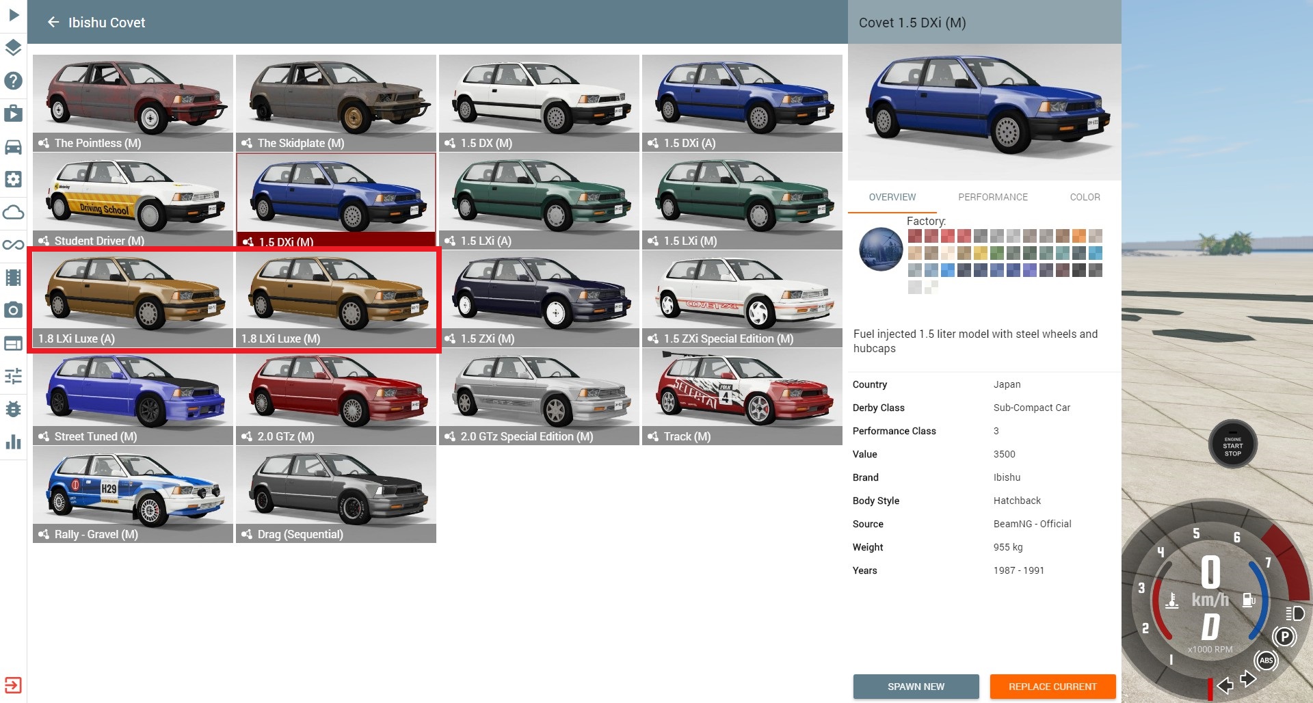Choose the 1.5 ZXi Special Edition (M)

pyautogui.click(x=742, y=298)
